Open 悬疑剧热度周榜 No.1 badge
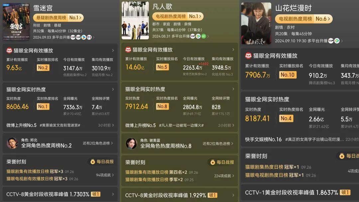Viewport: 359px width, 202px height. pos(59,18)
